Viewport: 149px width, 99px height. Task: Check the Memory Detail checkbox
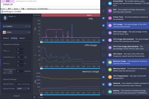click(x=104, y=70)
